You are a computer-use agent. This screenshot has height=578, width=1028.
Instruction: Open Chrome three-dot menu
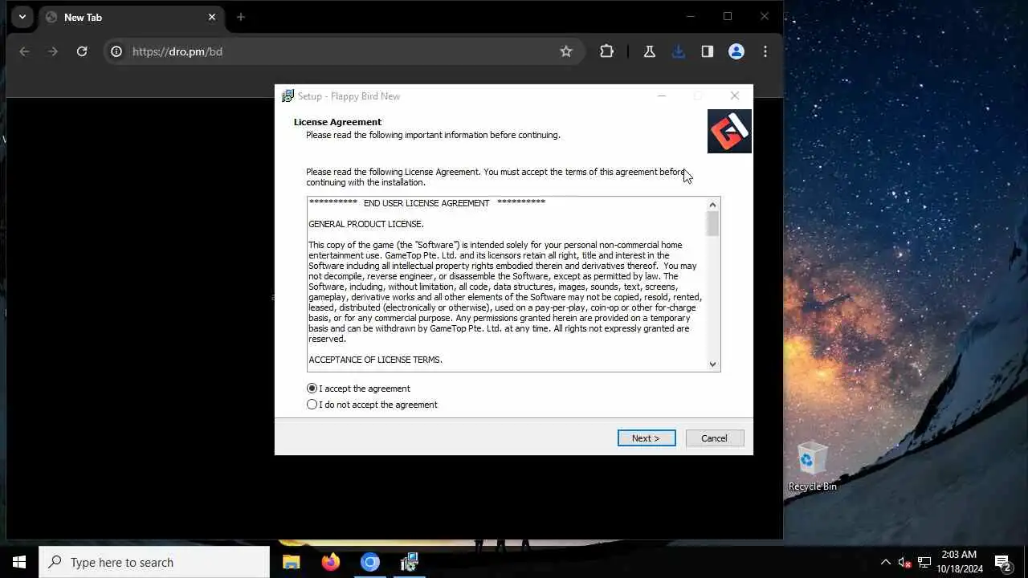point(765,51)
